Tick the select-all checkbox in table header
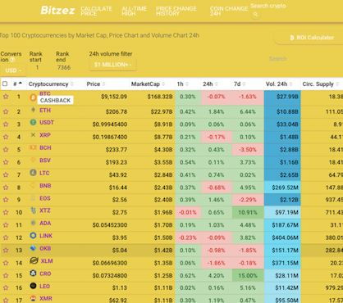The image size is (343, 303). point(5,84)
